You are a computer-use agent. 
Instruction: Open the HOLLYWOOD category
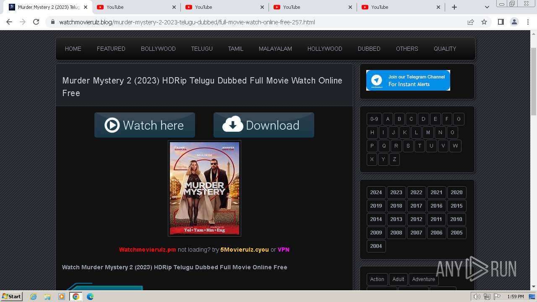tap(325, 49)
